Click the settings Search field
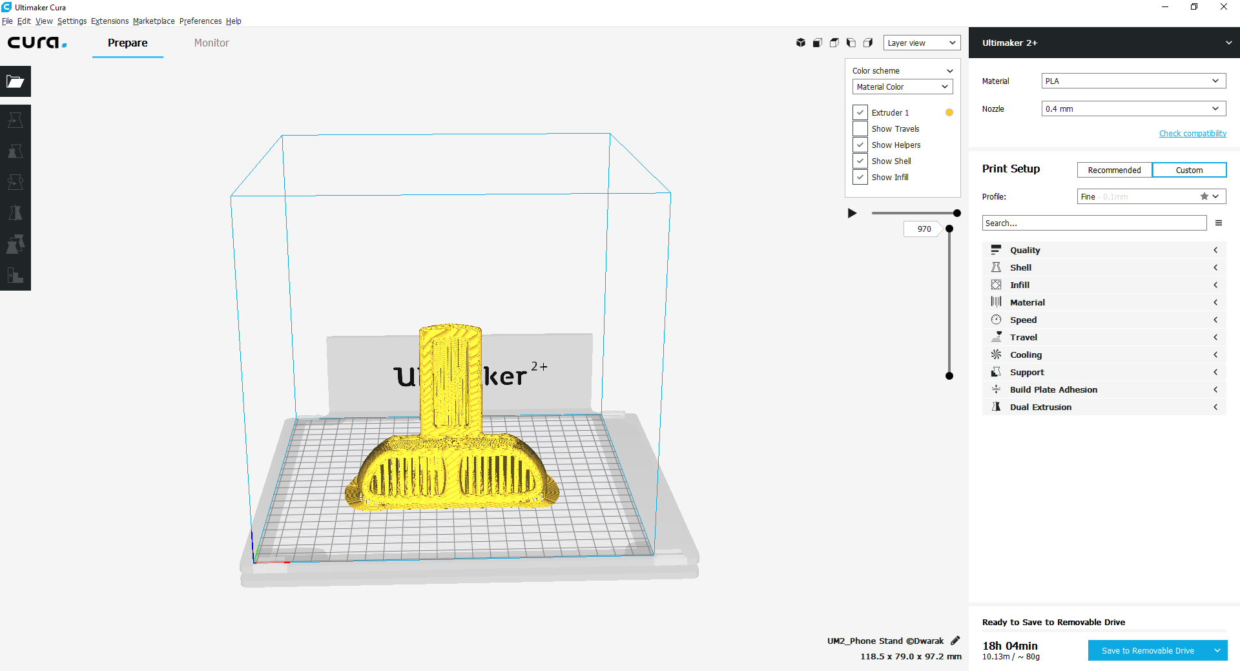Screen dimensions: 1240x671 coord(1094,223)
